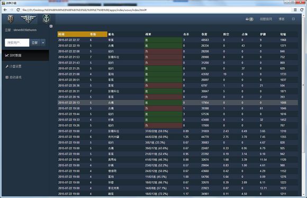Select the World of Warships anchor logo
Image resolution: width=307 pixels, height=198 pixels.
[x=47, y=19]
